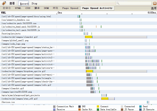157x111 pixels.
Task: Select the Page Speed Activity tab
Action: click(97, 8)
